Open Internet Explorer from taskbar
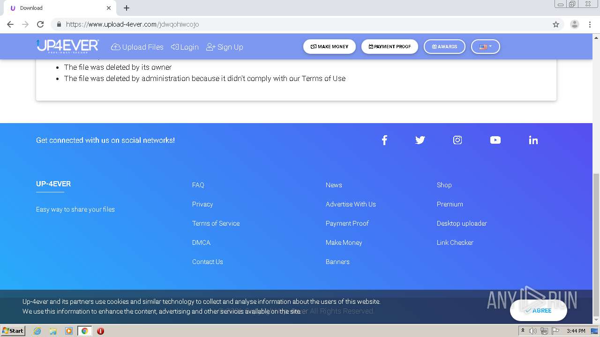Image resolution: width=600 pixels, height=337 pixels. 37,331
